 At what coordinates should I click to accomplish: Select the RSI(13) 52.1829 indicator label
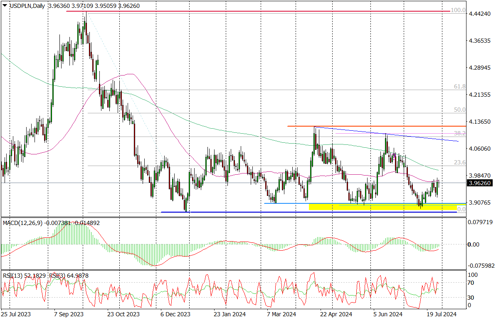(x=24, y=276)
